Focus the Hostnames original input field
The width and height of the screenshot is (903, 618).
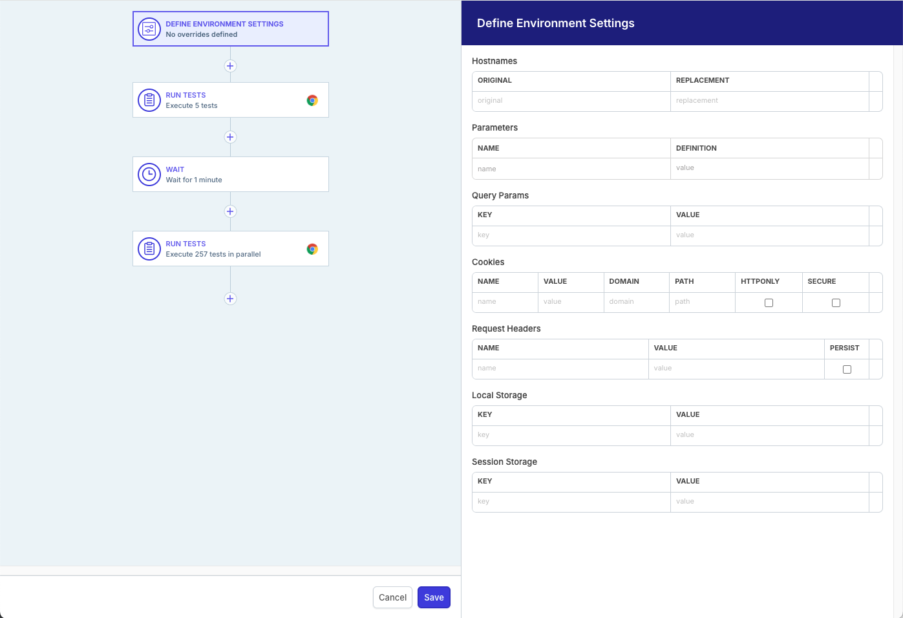pyautogui.click(x=571, y=101)
